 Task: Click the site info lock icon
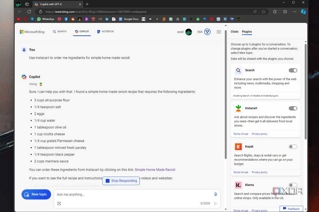40,12
